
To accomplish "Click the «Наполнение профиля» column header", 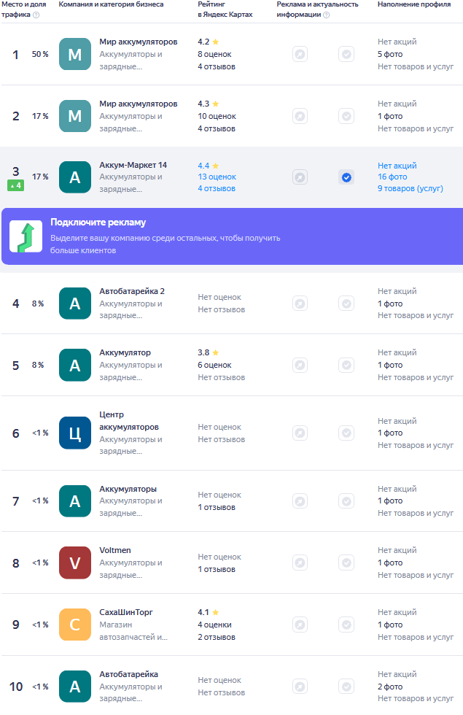I will pyautogui.click(x=414, y=4).
